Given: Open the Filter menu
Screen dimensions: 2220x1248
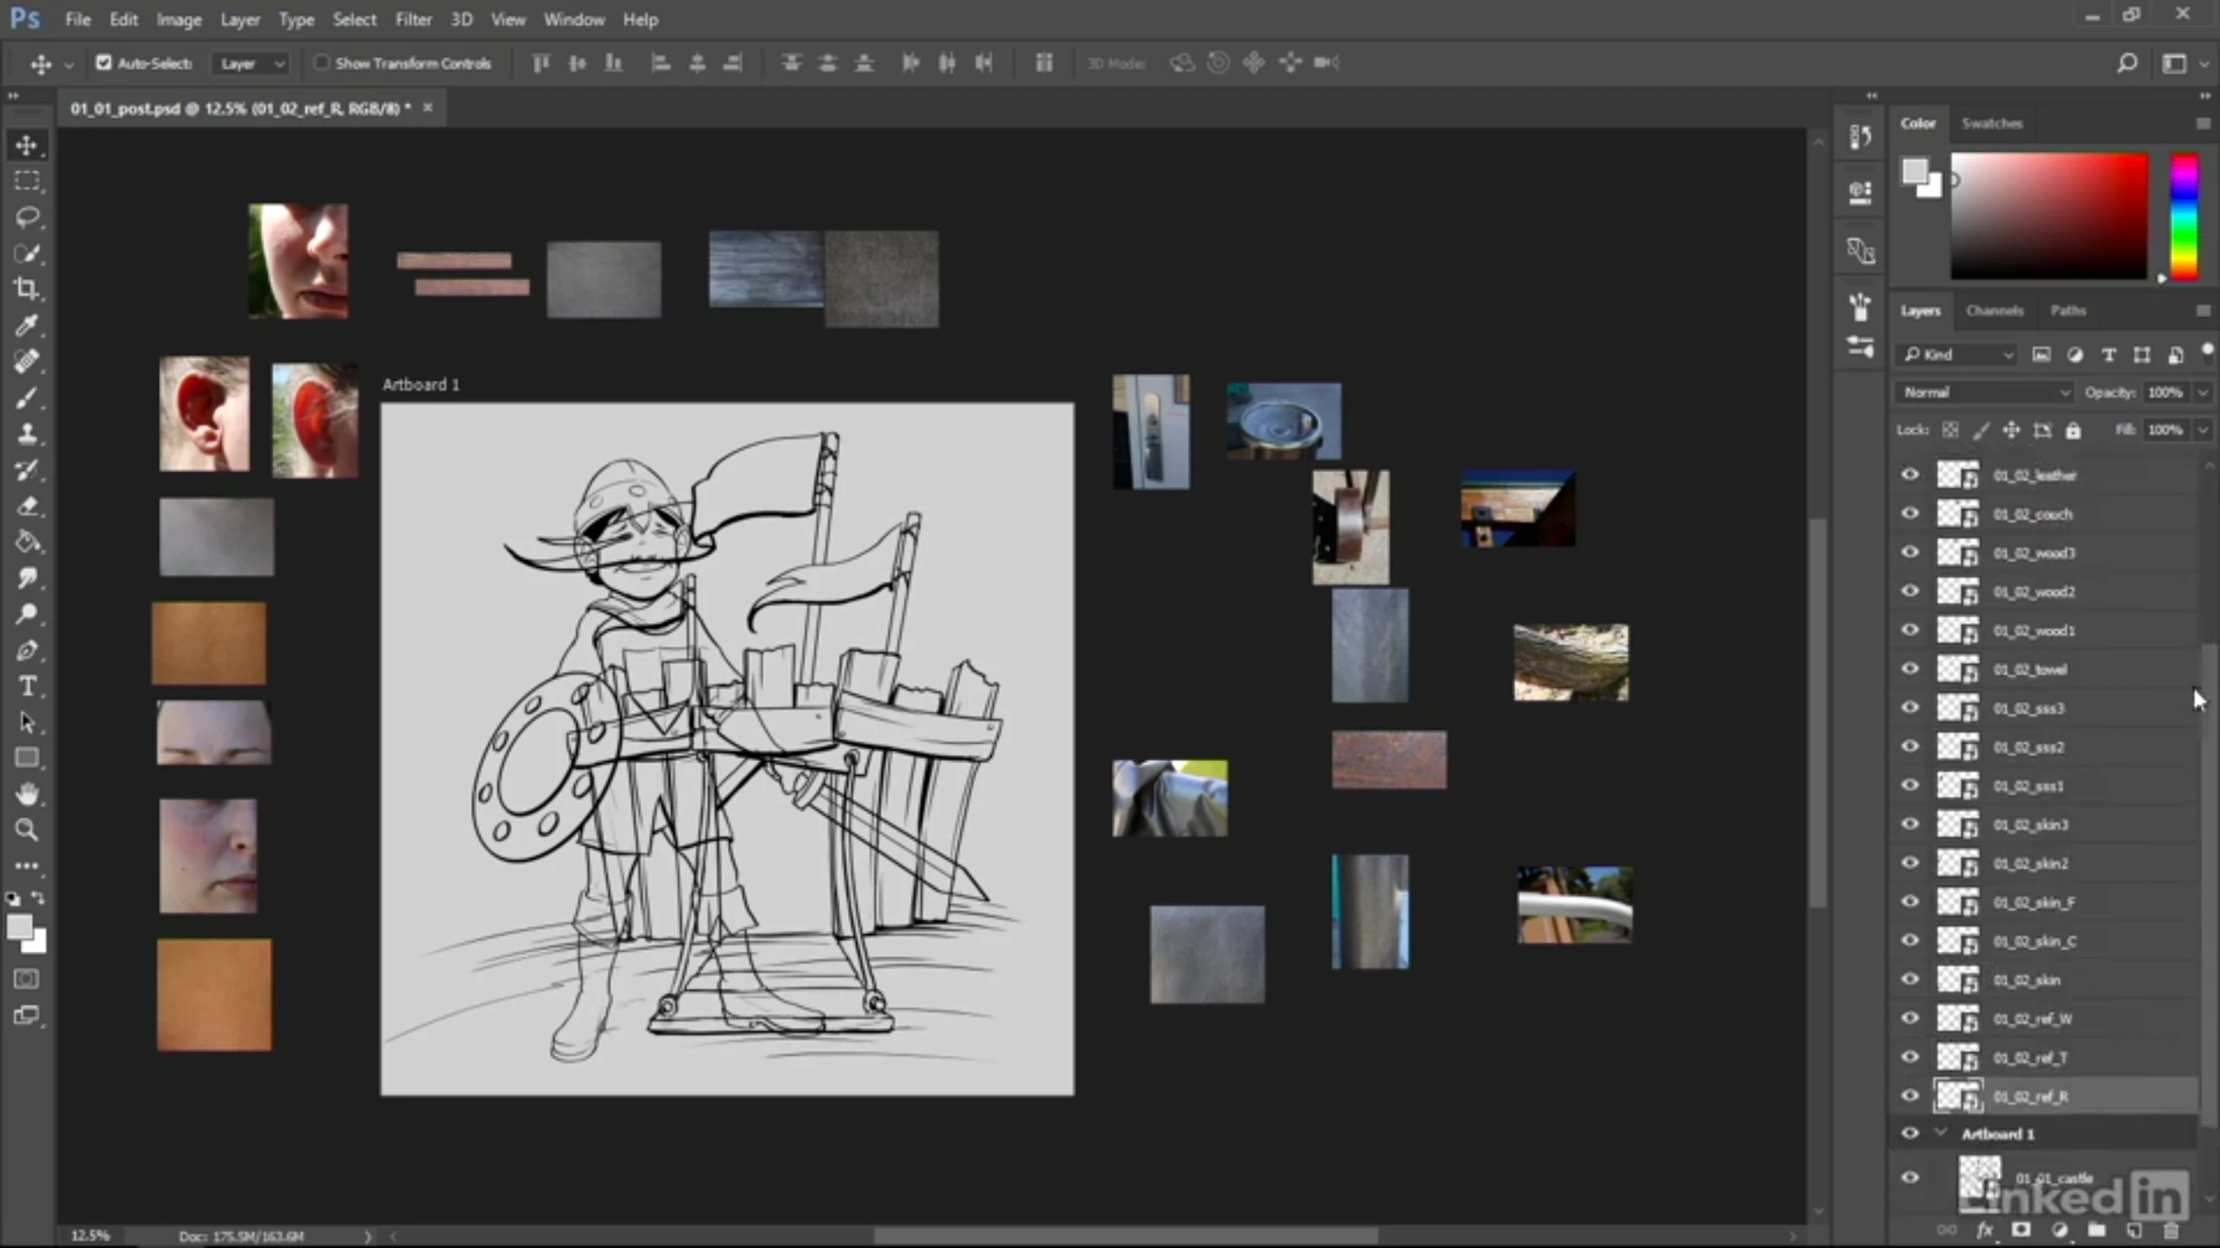Looking at the screenshot, I should click(413, 19).
